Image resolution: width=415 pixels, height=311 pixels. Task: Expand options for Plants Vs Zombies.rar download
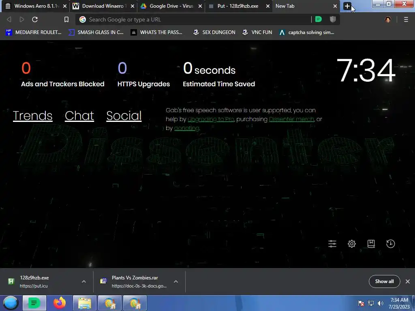coord(176,282)
